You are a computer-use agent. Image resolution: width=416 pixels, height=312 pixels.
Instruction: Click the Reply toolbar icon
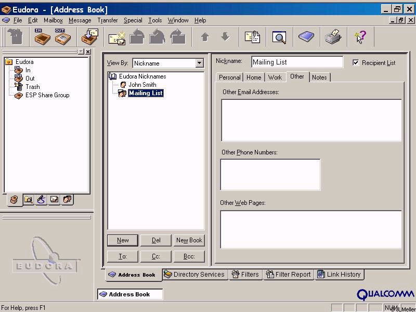pyautogui.click(x=137, y=37)
